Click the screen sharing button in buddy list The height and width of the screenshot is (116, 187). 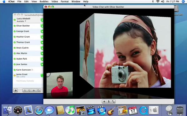pos(38,90)
